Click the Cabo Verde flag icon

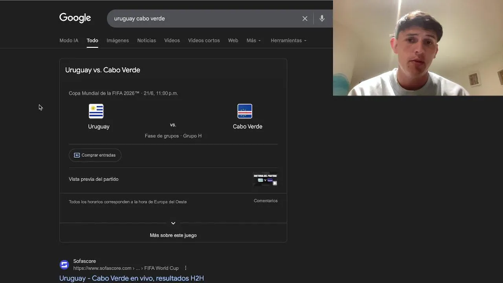tap(245, 111)
